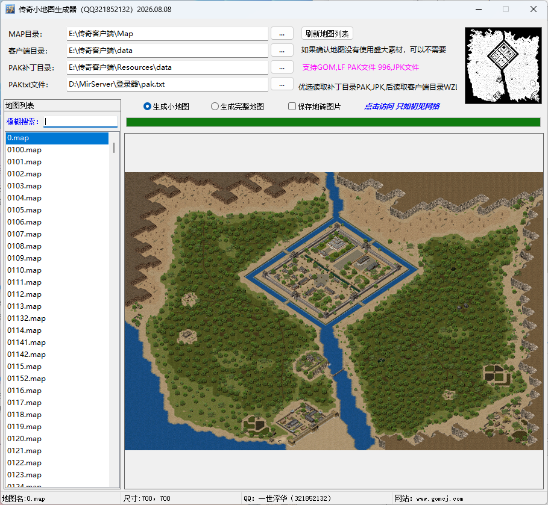Select 0101.map in the map list
This screenshot has width=548, height=505.
(57, 162)
